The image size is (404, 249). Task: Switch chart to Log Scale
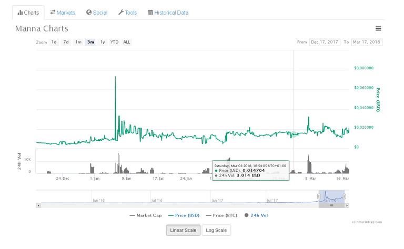coord(216,230)
